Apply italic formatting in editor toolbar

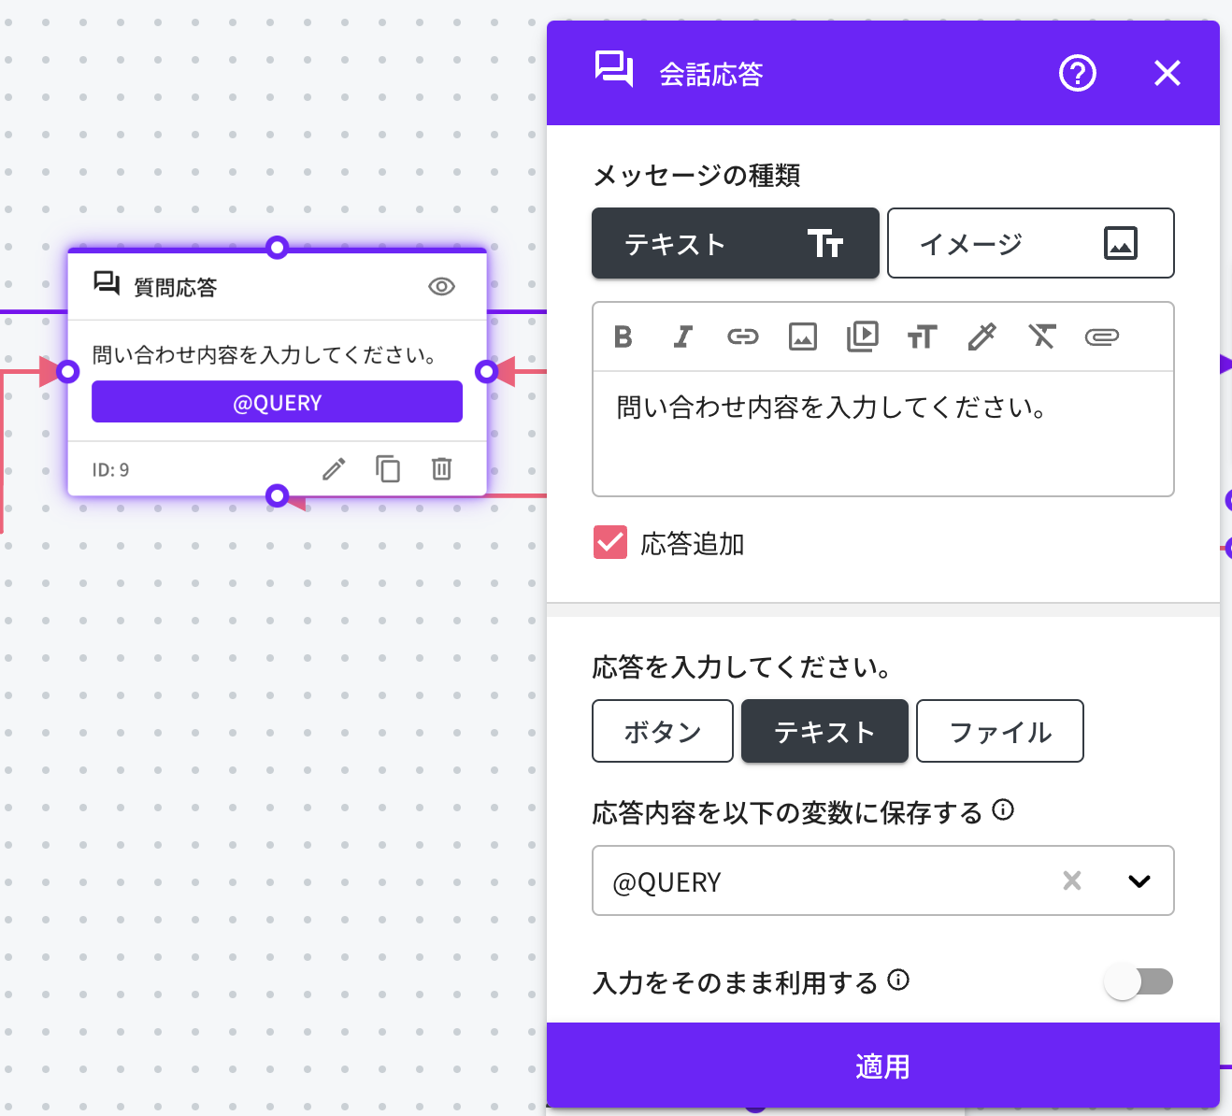pos(683,336)
